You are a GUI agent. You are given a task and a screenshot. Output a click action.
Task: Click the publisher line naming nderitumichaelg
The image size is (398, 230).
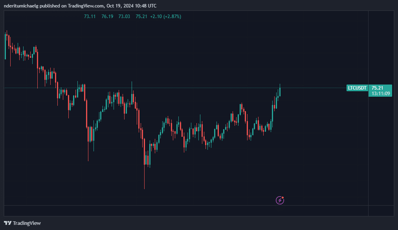tap(80, 6)
